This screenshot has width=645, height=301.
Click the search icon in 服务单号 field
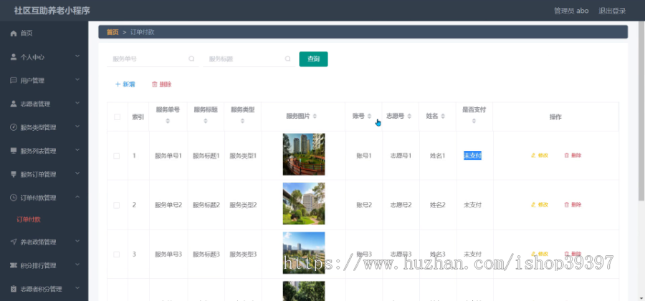[x=191, y=59]
